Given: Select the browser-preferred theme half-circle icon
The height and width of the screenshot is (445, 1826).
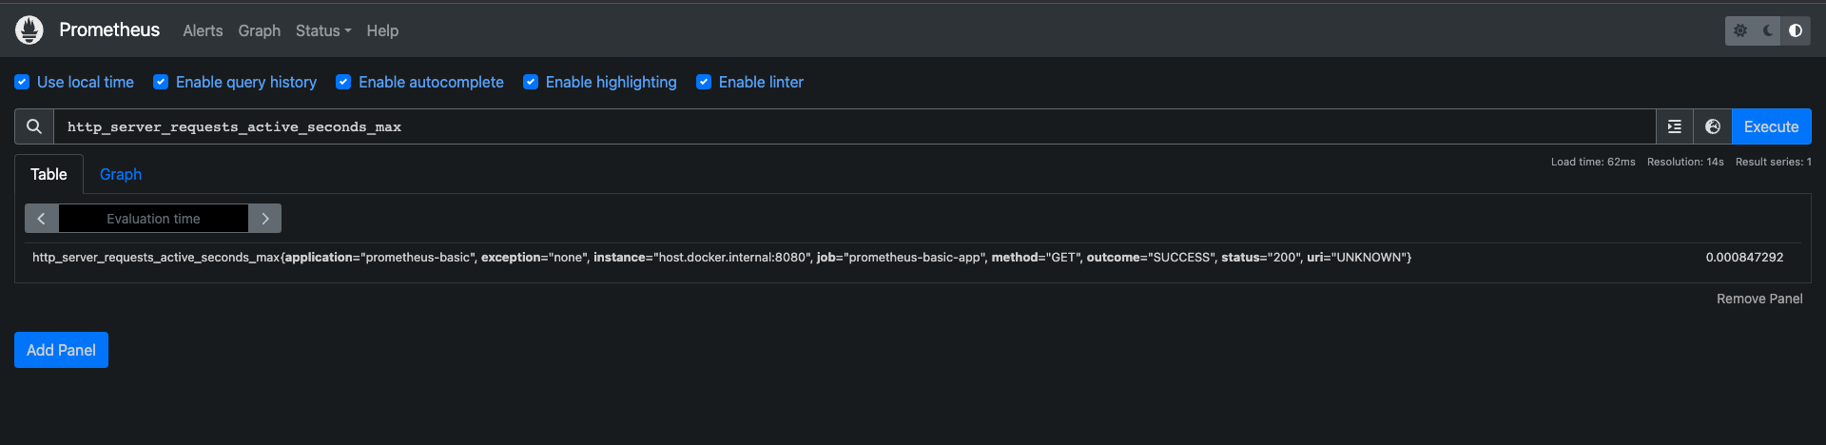Looking at the screenshot, I should (x=1796, y=30).
